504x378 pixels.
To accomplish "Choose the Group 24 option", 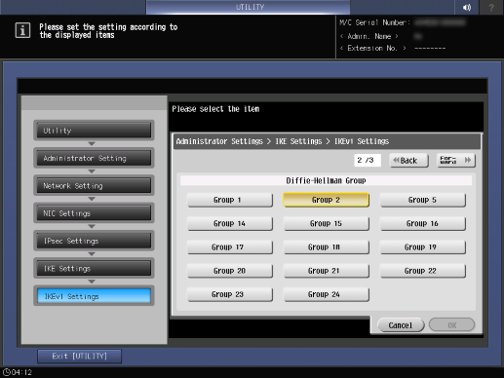I will click(x=326, y=295).
